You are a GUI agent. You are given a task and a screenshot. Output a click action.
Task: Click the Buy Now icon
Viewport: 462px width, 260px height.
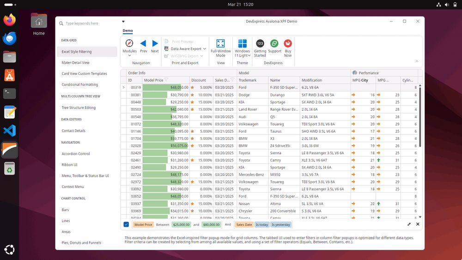coord(288,43)
